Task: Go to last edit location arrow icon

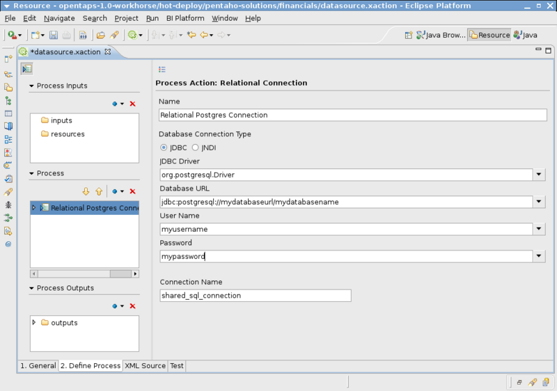Action: coord(192,35)
